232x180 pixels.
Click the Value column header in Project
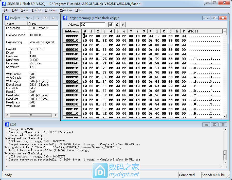pos(43,24)
